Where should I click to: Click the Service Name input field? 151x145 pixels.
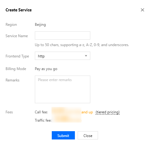tap(63, 35)
